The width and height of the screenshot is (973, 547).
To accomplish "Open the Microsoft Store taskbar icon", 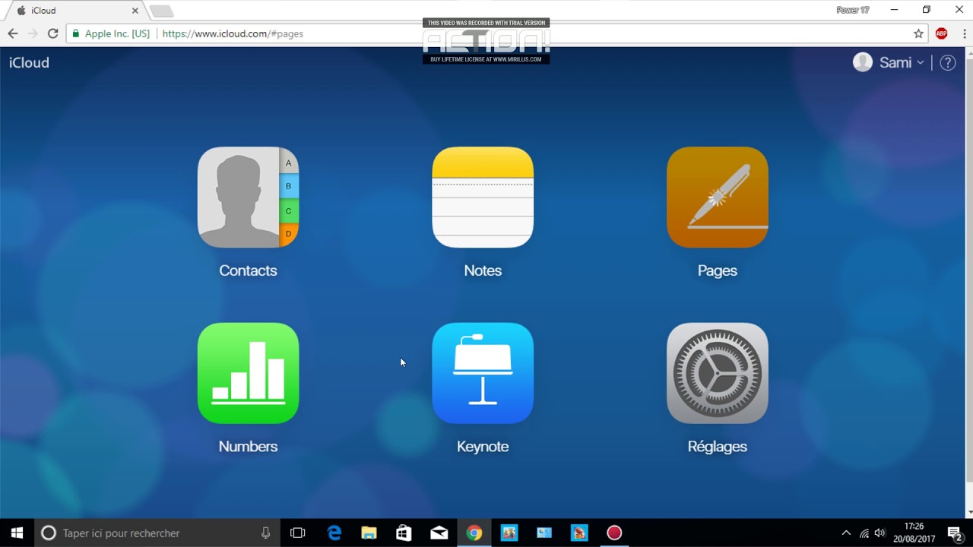I will tap(404, 533).
